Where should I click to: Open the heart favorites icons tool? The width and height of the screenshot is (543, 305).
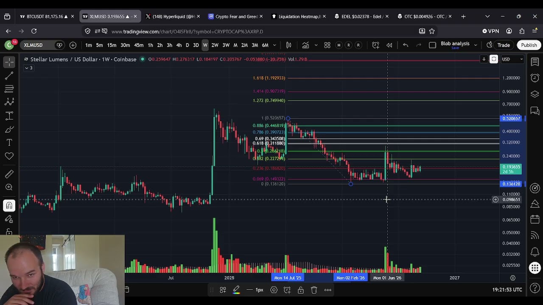coord(9,156)
